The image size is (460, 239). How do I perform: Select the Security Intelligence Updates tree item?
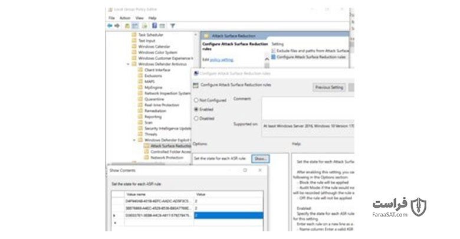click(167, 128)
